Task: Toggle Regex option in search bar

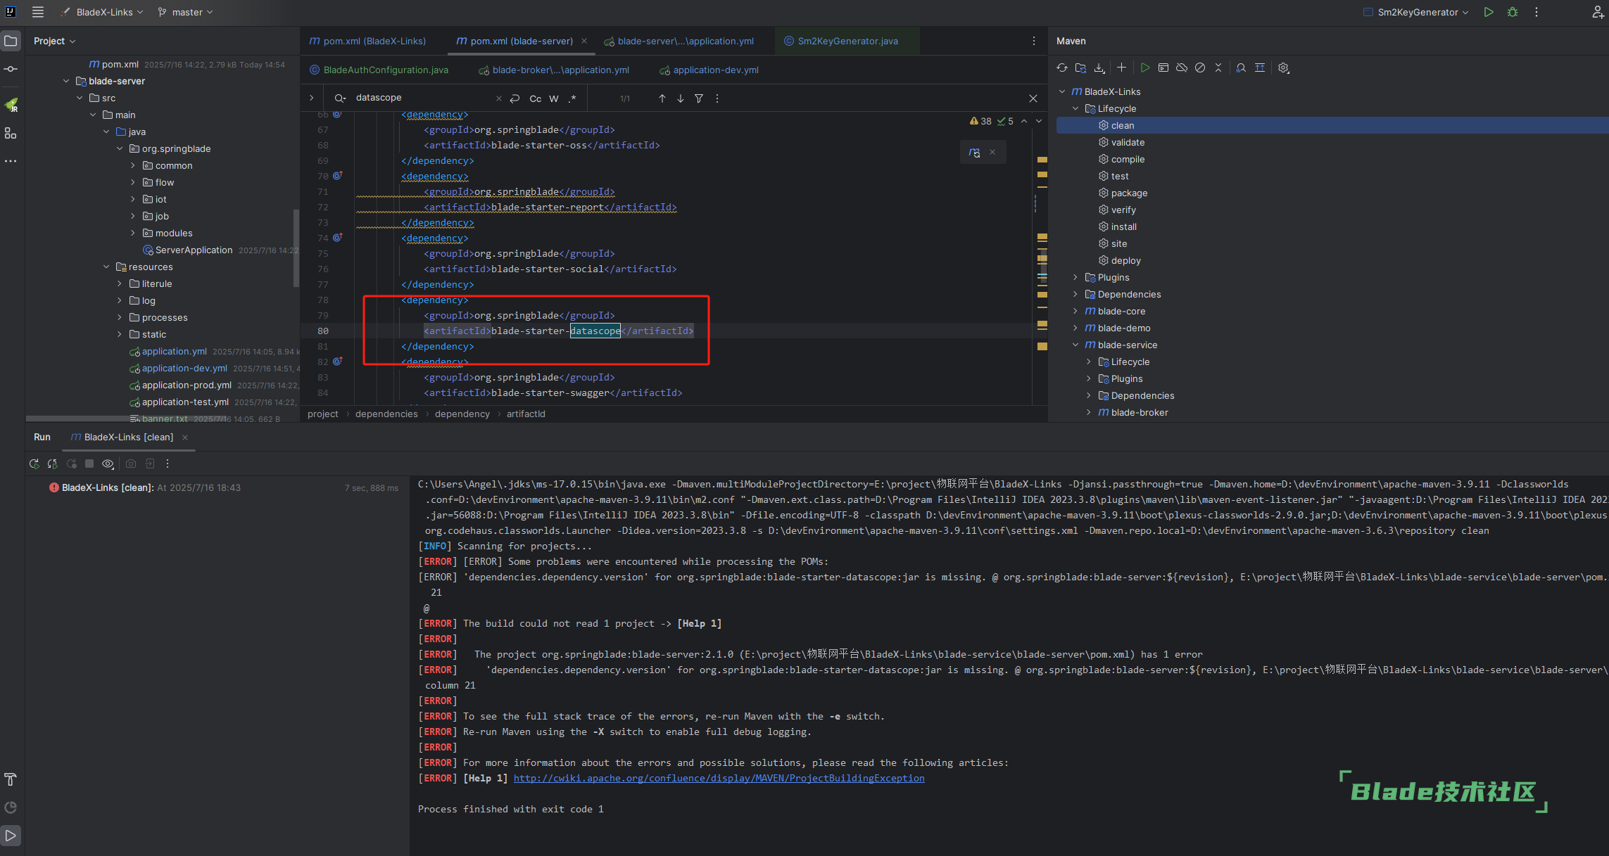Action: 572,98
